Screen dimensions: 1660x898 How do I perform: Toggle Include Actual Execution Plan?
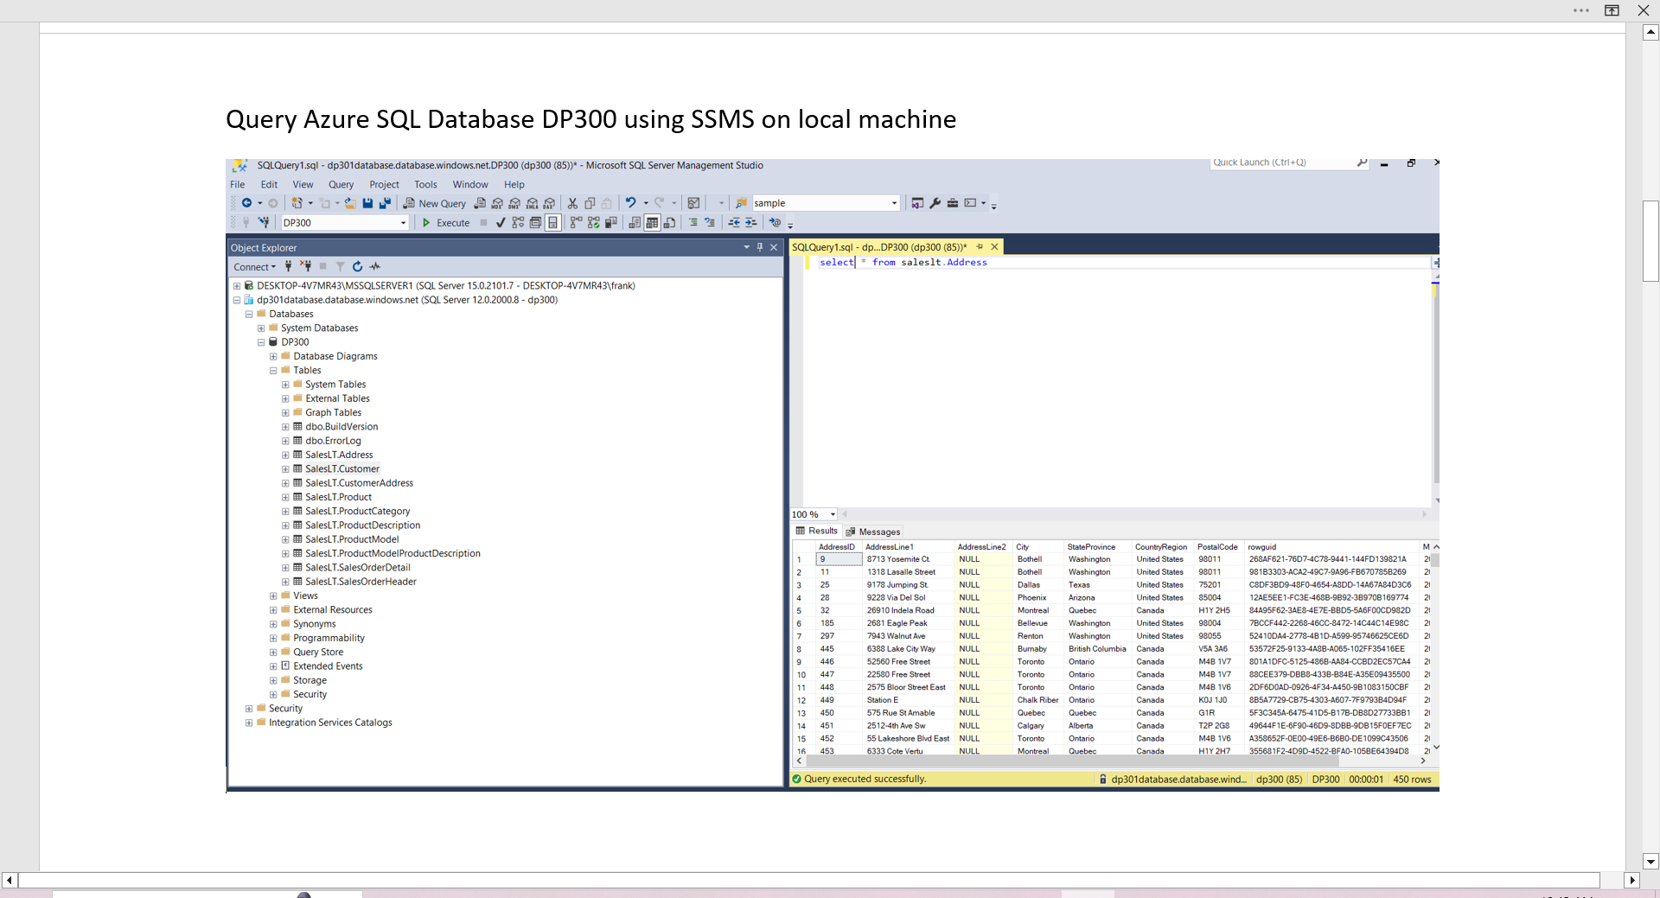pyautogui.click(x=576, y=222)
